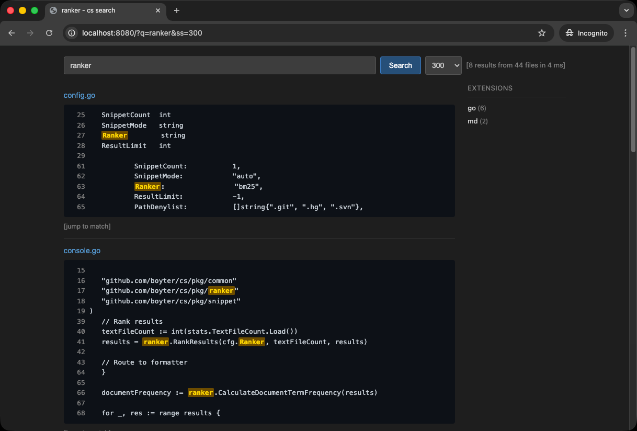Open a new browser tab
Image resolution: width=637 pixels, height=431 pixels.
click(x=177, y=10)
